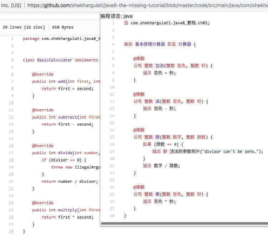Click the "610 Bytes" file size text
268x235 pixels.
point(63,27)
